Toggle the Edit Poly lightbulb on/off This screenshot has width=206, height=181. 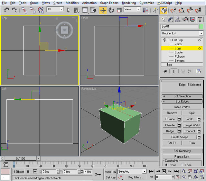pyautogui.click(x=164, y=40)
